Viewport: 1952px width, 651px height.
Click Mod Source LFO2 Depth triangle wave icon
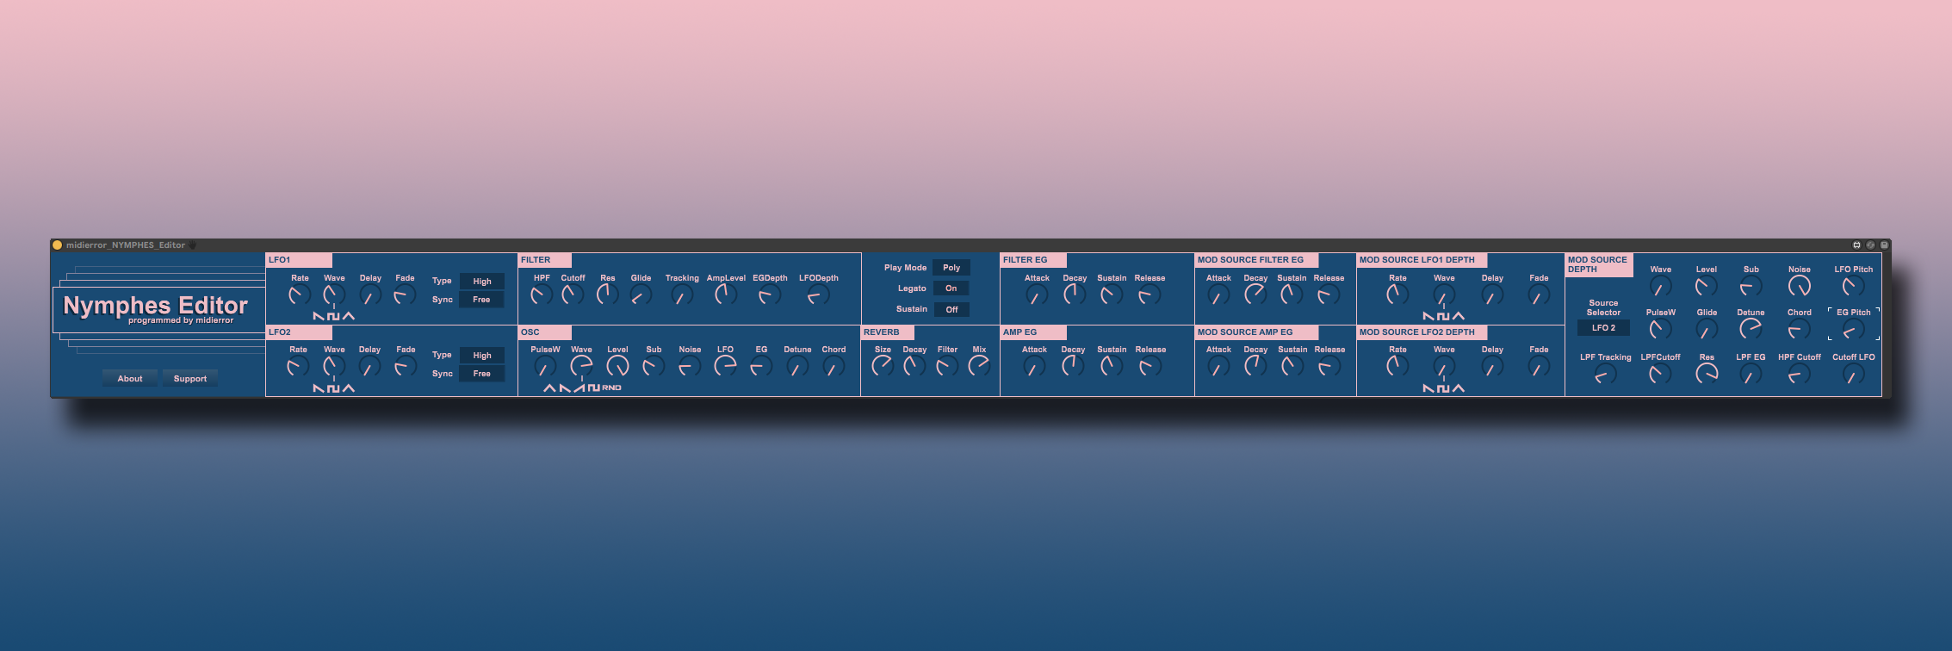1459,389
